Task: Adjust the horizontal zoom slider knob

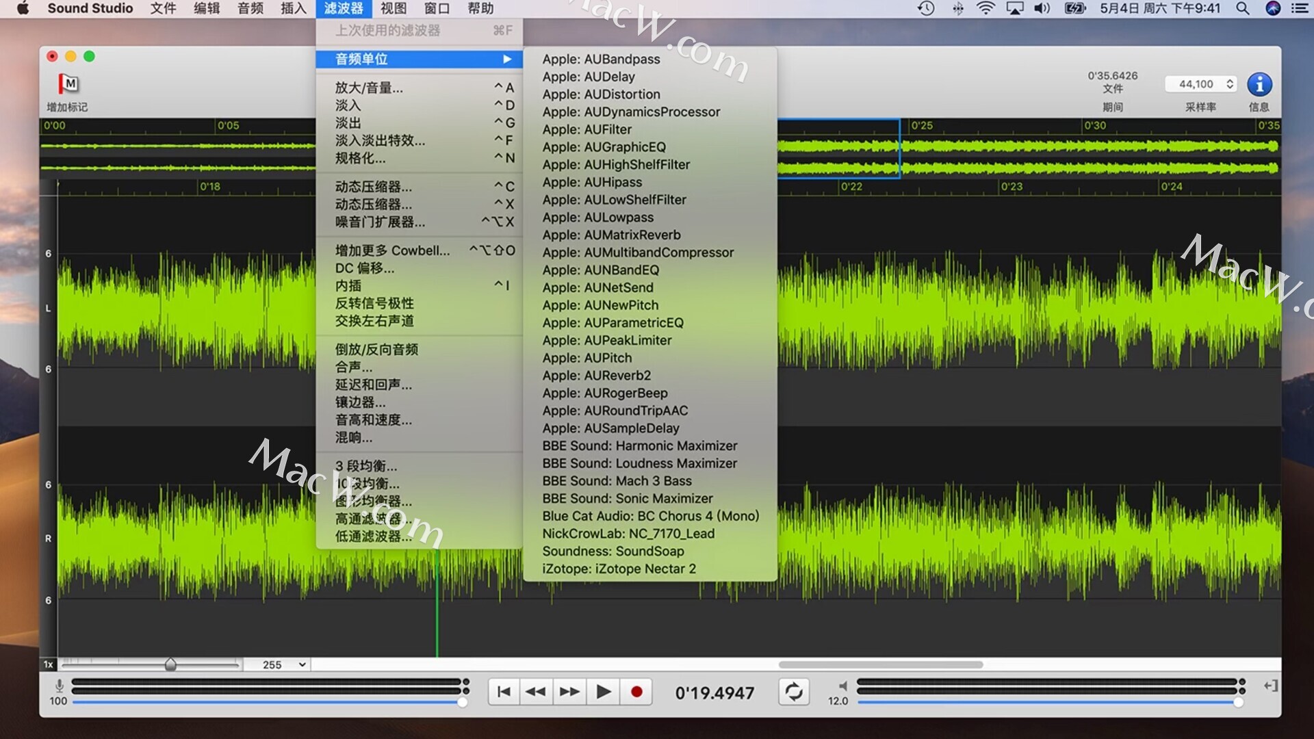Action: point(171,664)
